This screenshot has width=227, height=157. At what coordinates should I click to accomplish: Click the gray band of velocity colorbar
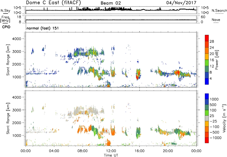[207, 118]
